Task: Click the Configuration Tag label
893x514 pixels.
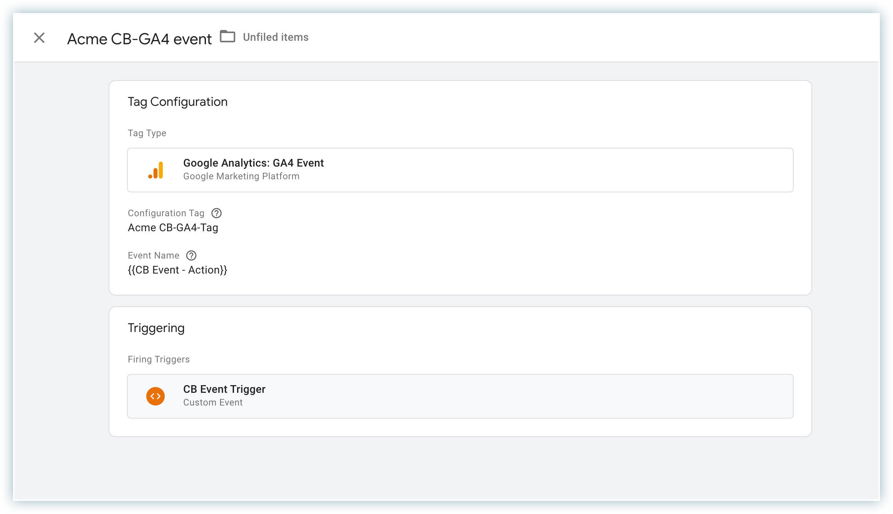Action: pyautogui.click(x=166, y=213)
